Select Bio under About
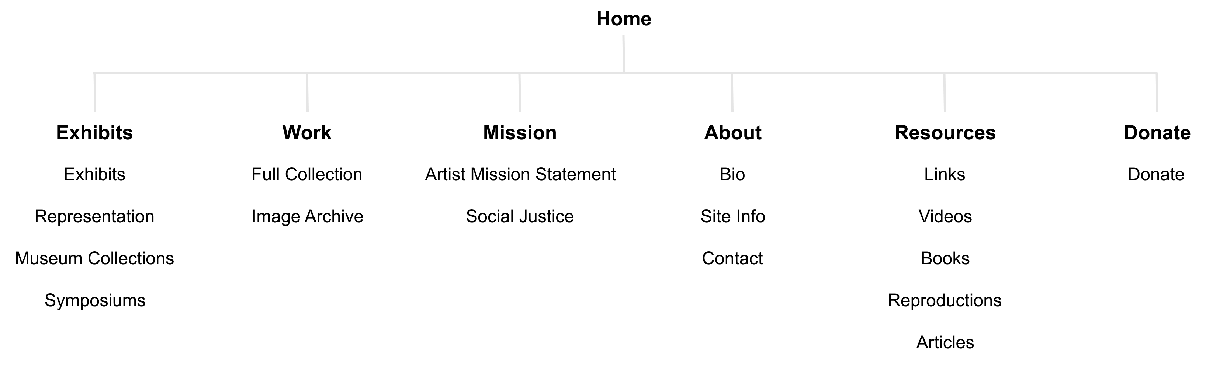This screenshot has width=1206, height=366. pos(732,175)
